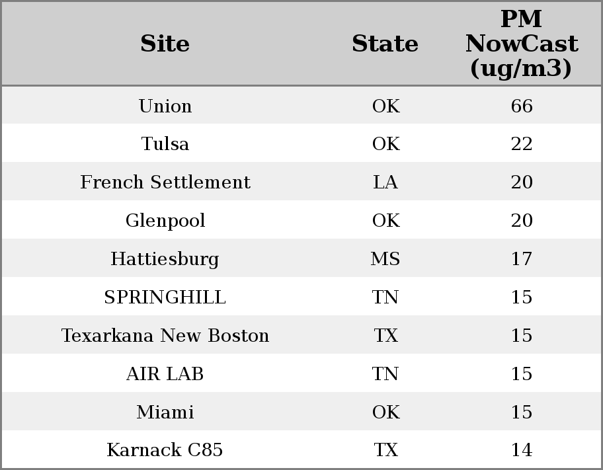The image size is (603, 470).
Task: Click the PM value 17
Action: pyautogui.click(x=521, y=259)
